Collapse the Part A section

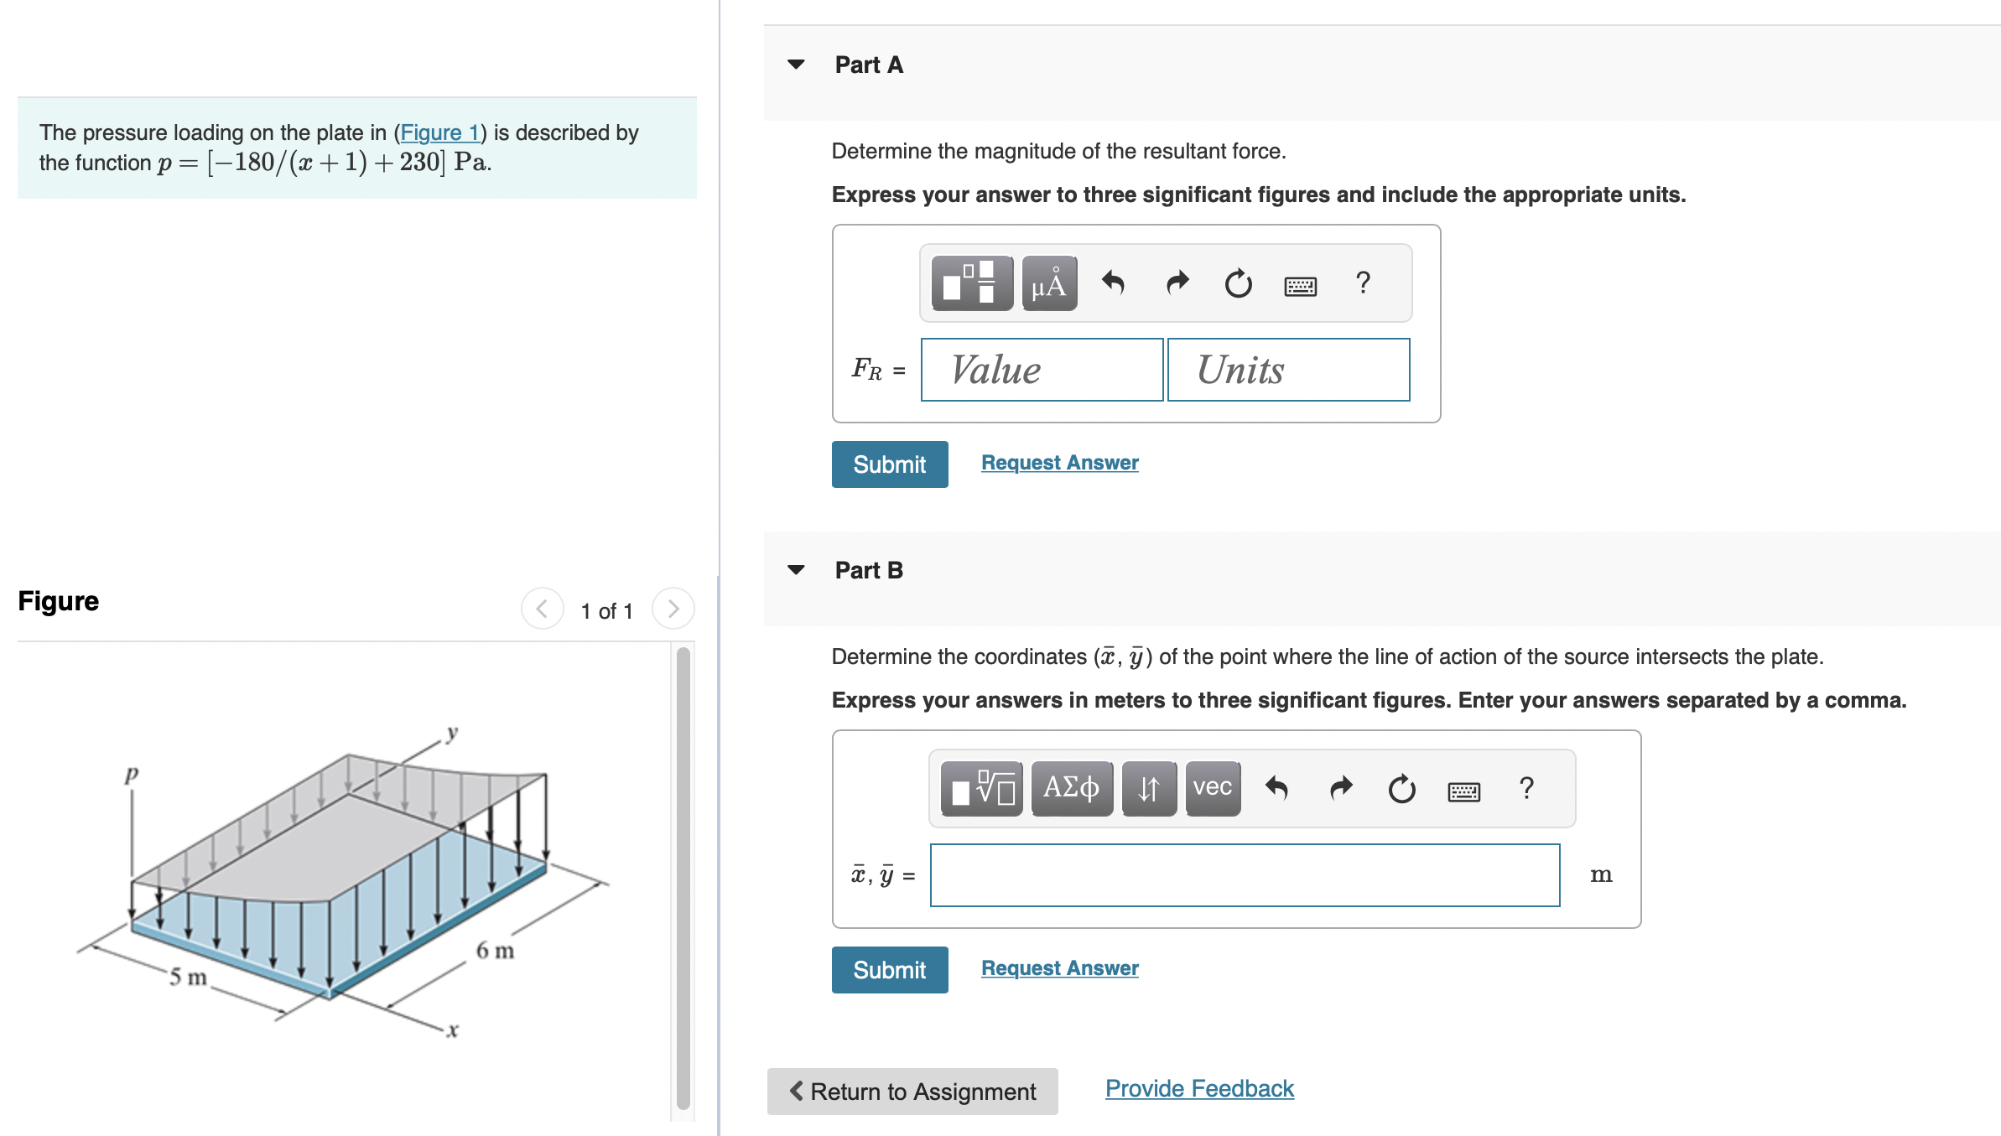795,65
